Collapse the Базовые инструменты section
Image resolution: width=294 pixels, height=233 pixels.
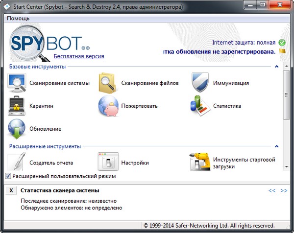[x=276, y=67]
